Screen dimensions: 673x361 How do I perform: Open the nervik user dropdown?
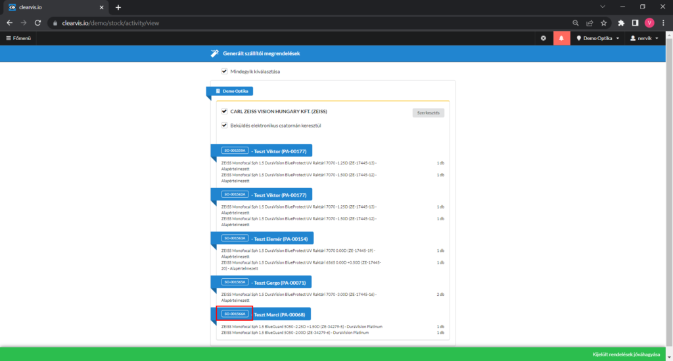[x=644, y=38]
